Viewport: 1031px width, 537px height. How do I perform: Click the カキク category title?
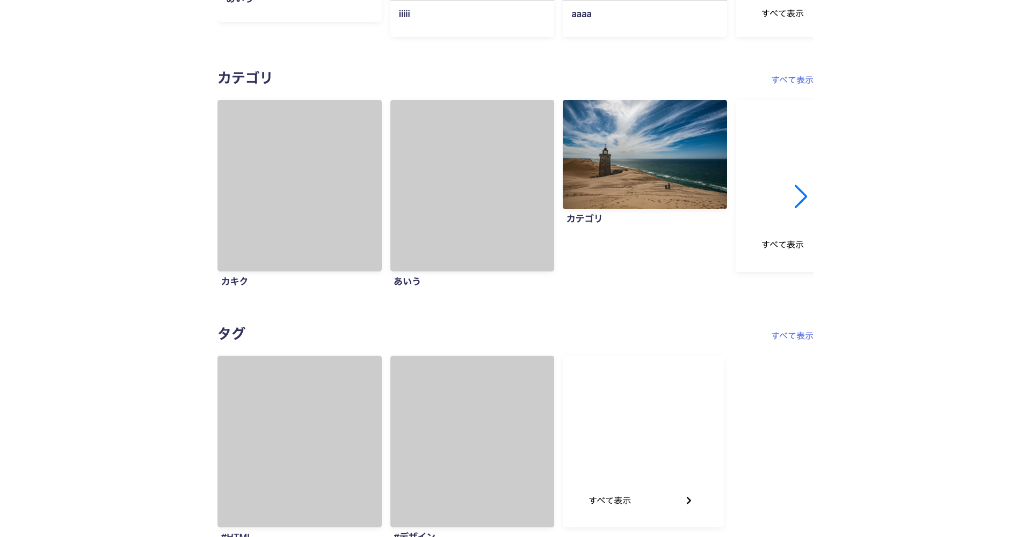[x=235, y=282]
